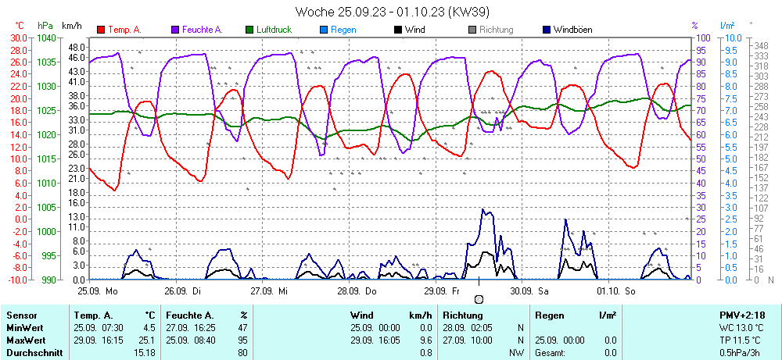The width and height of the screenshot is (782, 360).
Task: Click the green Luftdruck legend swatch
Action: coord(250,30)
